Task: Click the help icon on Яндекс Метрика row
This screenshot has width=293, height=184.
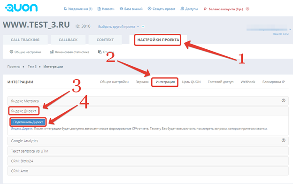Action: 284,100
